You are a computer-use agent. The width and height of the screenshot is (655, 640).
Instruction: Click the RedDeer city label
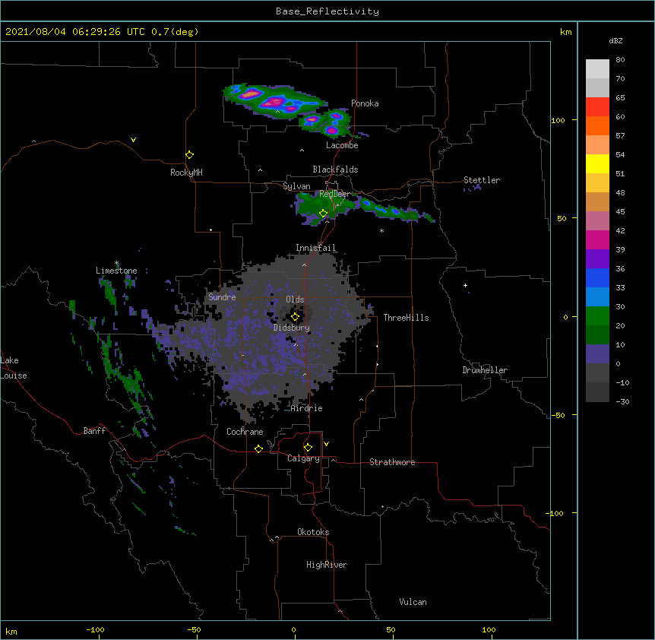(335, 194)
